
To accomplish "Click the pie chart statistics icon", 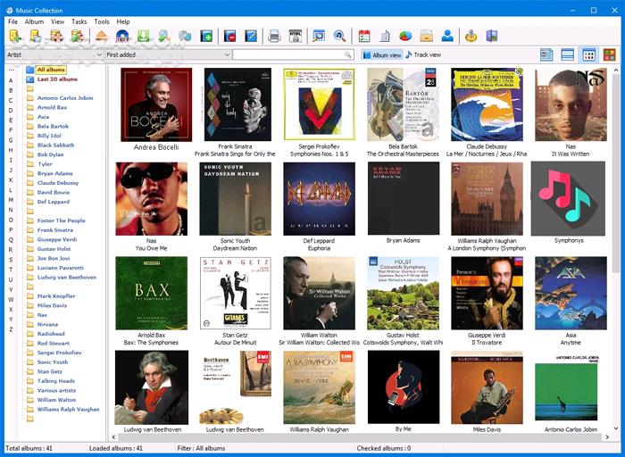I will click(x=404, y=36).
